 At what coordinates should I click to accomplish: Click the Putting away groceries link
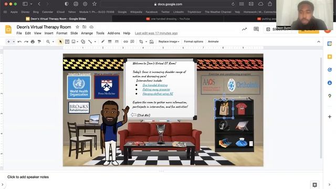(x=156, y=89)
